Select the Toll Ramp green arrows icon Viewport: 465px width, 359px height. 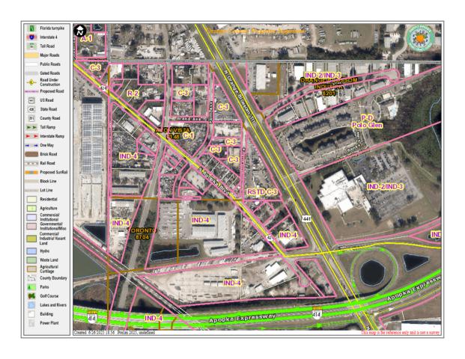[32, 127]
